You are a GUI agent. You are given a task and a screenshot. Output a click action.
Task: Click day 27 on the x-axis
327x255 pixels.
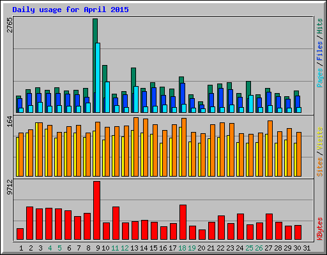[268, 248]
